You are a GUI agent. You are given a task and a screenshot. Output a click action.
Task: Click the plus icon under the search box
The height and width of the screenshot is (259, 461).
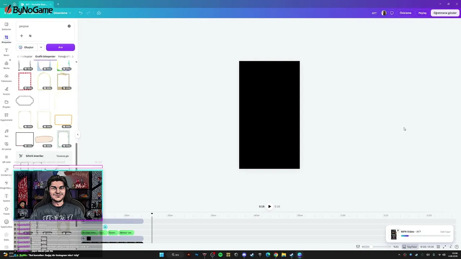(x=22, y=36)
